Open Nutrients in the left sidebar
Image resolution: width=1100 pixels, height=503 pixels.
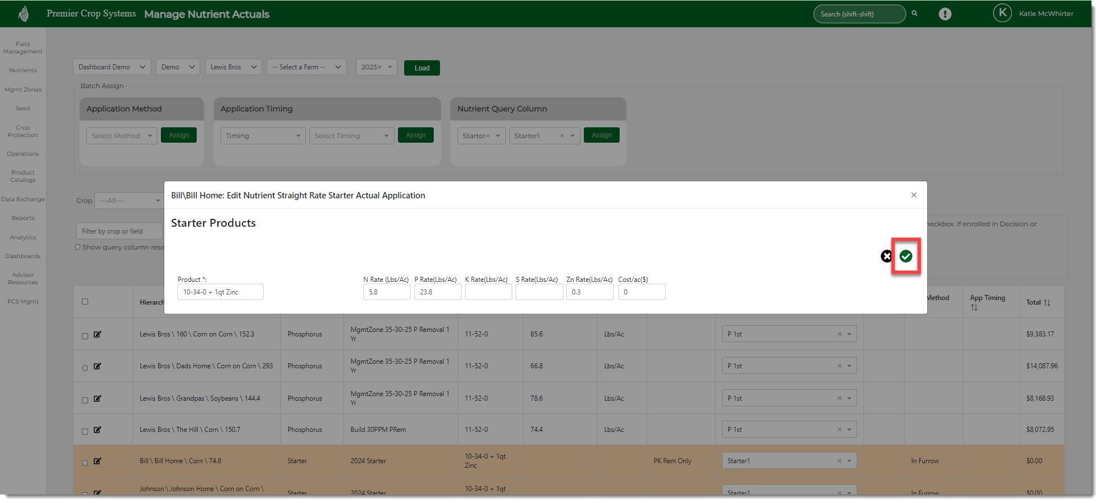tap(23, 70)
